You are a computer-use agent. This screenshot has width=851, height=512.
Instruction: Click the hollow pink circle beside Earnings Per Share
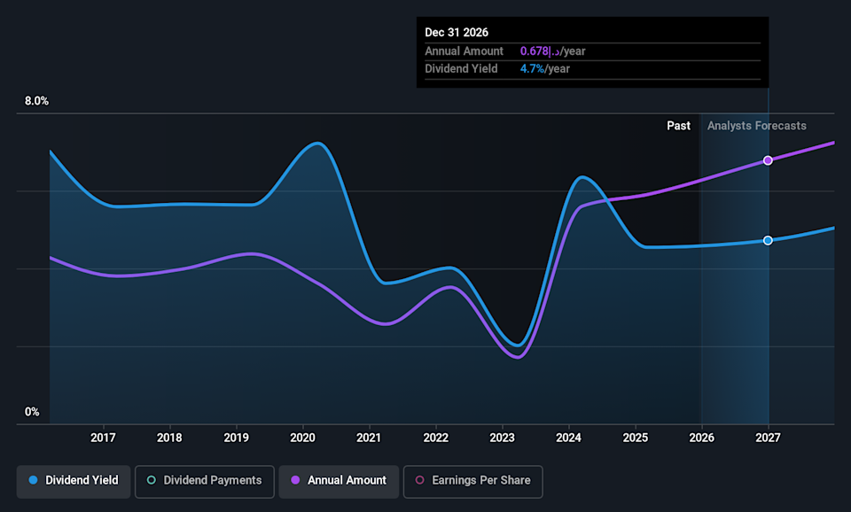[x=420, y=480]
